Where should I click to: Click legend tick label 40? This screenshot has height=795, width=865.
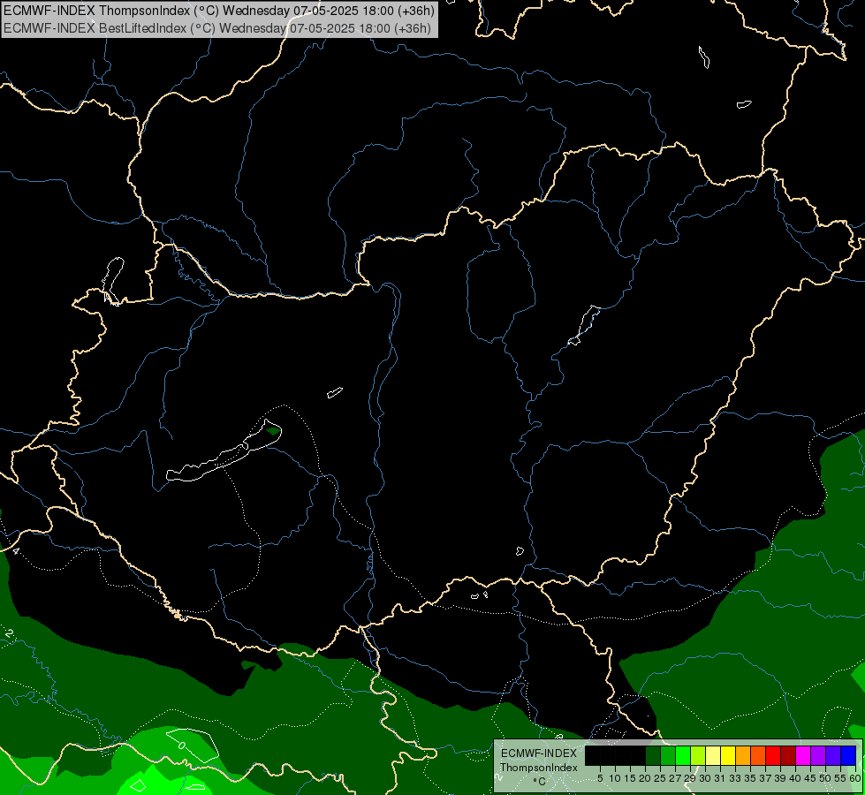(795, 778)
